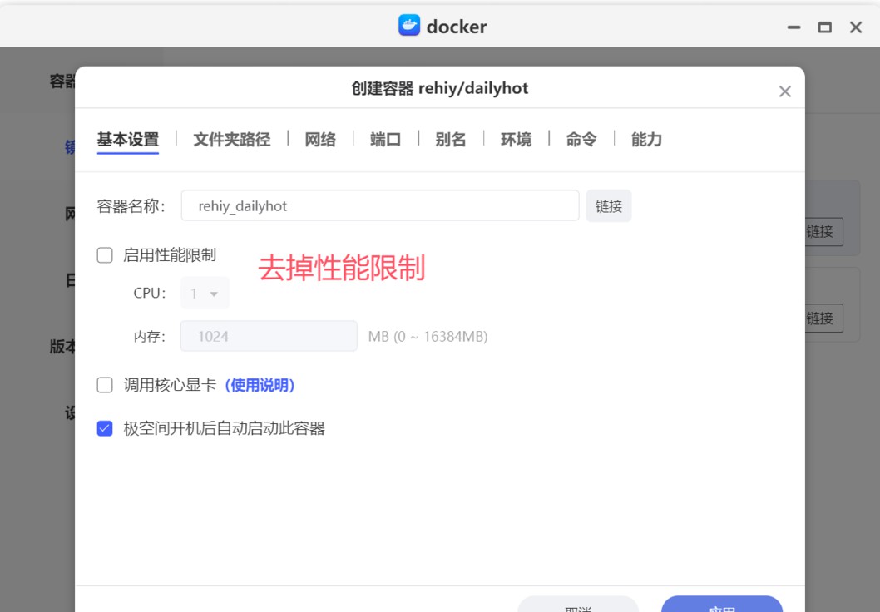Minimize the docker window
Screen dimensions: 880x612
pyautogui.click(x=793, y=27)
